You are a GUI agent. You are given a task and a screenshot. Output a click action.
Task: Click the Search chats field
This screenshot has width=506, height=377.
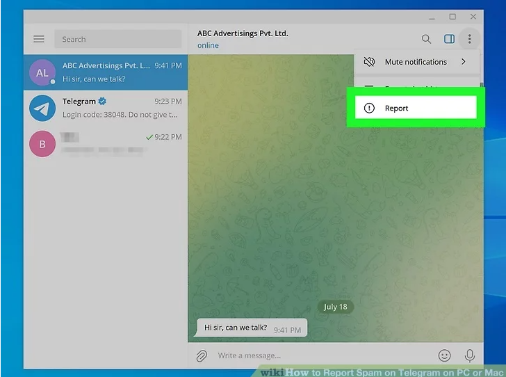[x=117, y=39]
